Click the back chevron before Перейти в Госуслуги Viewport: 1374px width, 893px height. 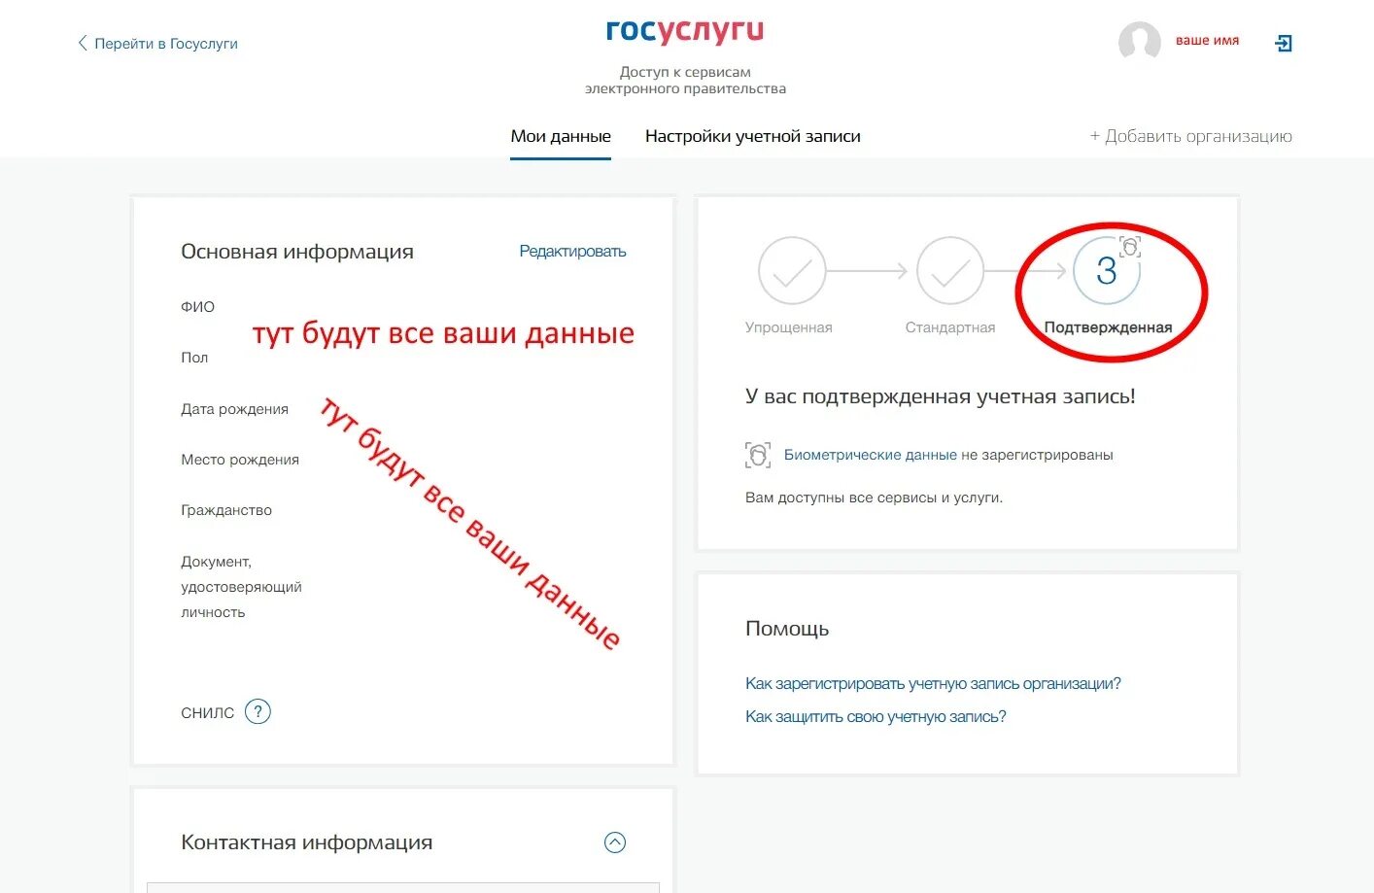(83, 43)
